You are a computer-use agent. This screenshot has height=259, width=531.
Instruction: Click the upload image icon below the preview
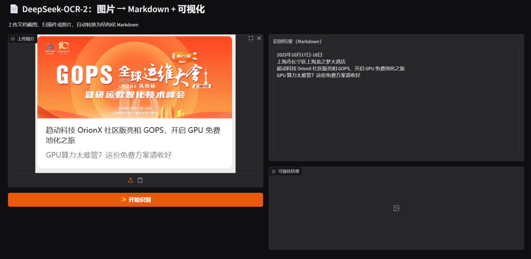pyautogui.click(x=131, y=181)
